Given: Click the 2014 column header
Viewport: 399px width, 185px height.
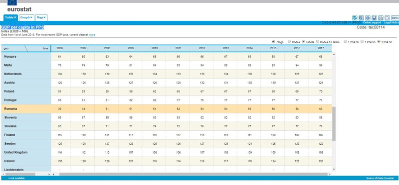Looking at the screenshot, I should pos(249,48).
